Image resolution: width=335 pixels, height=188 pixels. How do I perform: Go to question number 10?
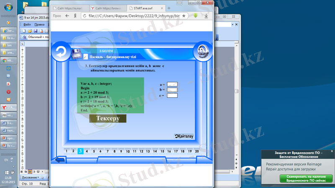click(x=128, y=151)
